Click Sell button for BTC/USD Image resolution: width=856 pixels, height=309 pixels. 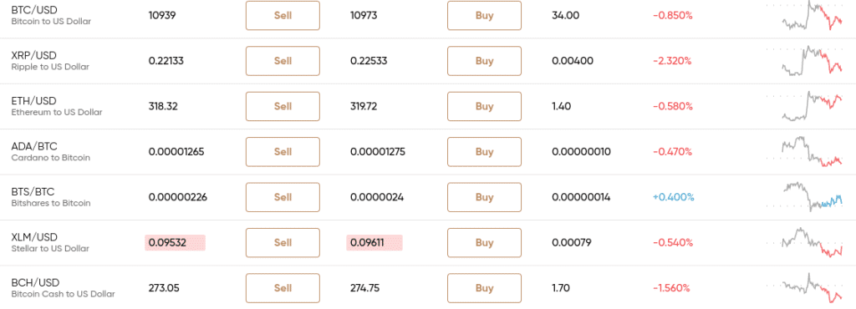coord(283,15)
